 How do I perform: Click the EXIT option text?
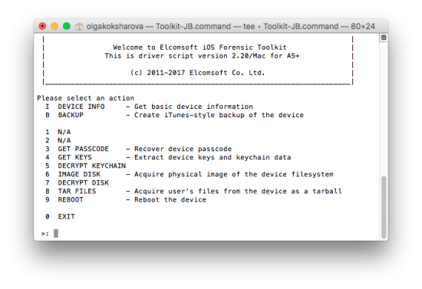pos(67,217)
